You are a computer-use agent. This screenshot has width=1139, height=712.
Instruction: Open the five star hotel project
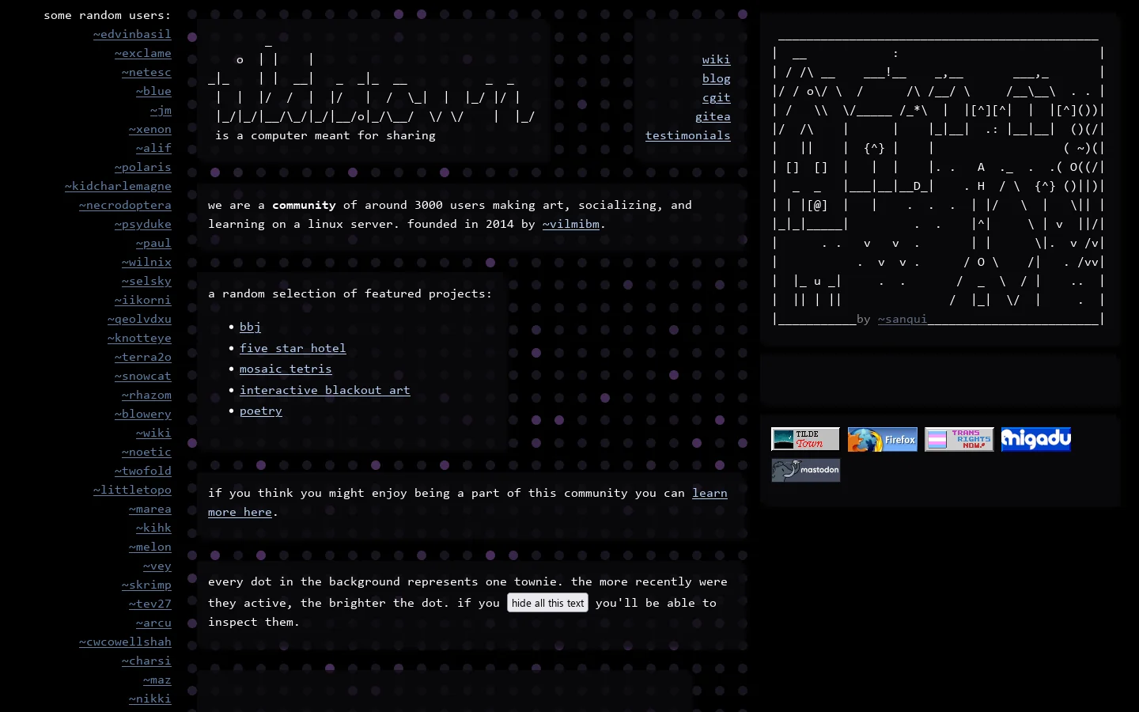click(x=293, y=348)
